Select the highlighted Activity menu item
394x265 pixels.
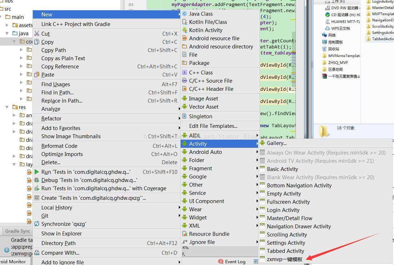219,144
